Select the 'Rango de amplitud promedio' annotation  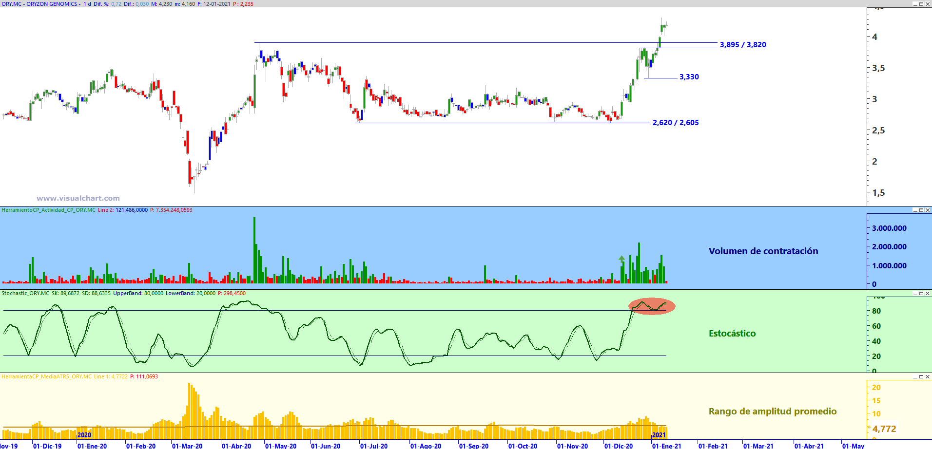click(x=773, y=412)
